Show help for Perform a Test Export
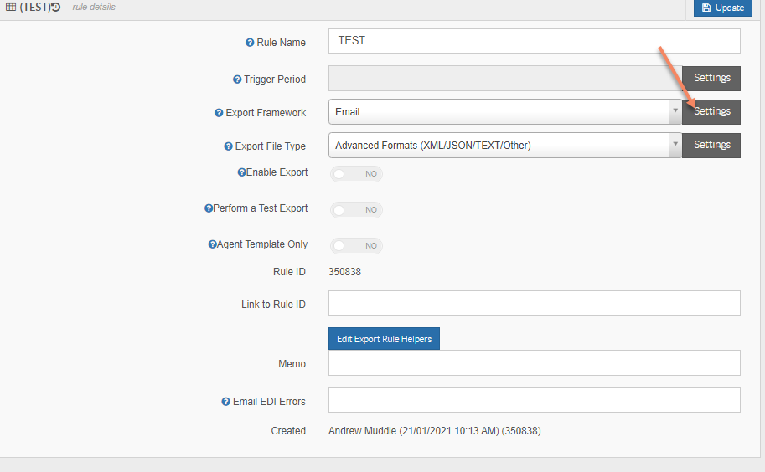This screenshot has height=472, width=765. (209, 208)
